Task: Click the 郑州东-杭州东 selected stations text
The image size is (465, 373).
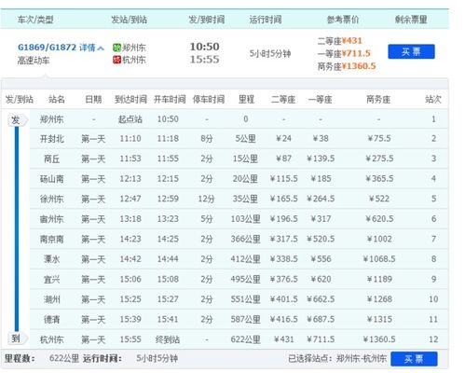Action: tap(362, 359)
